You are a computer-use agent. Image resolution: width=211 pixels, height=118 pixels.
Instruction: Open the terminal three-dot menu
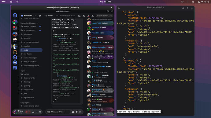[187, 8]
